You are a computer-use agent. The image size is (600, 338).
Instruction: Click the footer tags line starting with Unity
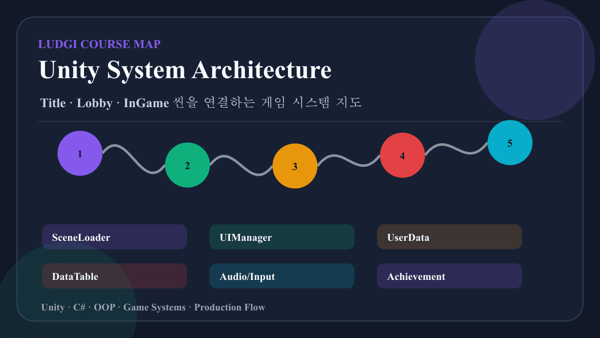[153, 307]
